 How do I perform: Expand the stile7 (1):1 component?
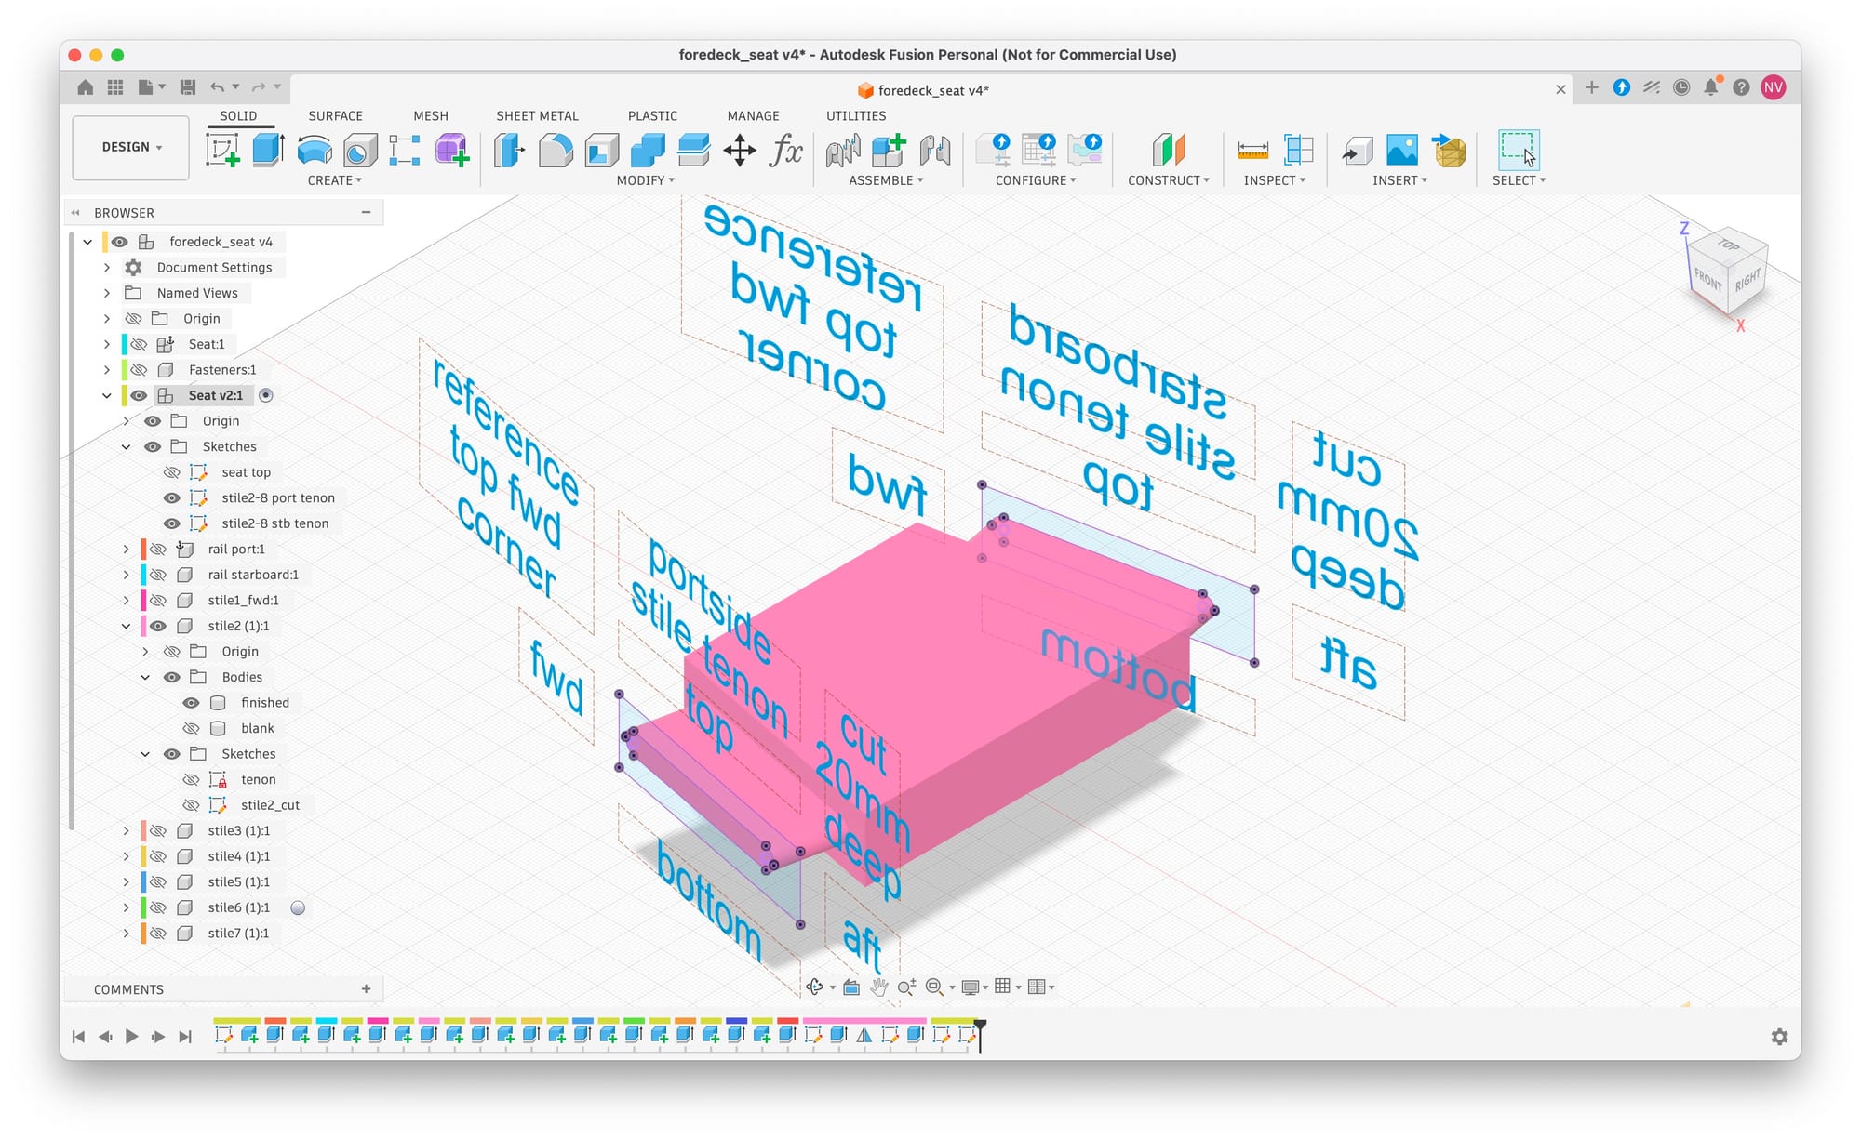[x=126, y=934]
